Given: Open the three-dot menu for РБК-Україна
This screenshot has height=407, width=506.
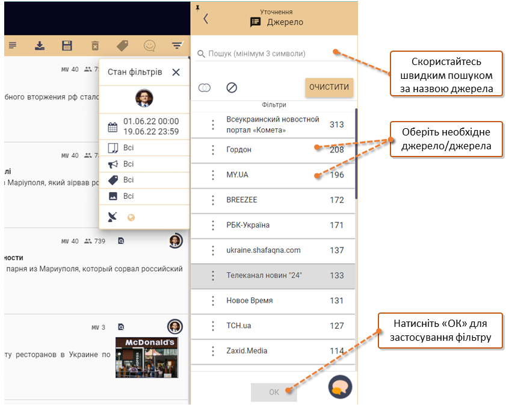Looking at the screenshot, I should coord(212,225).
